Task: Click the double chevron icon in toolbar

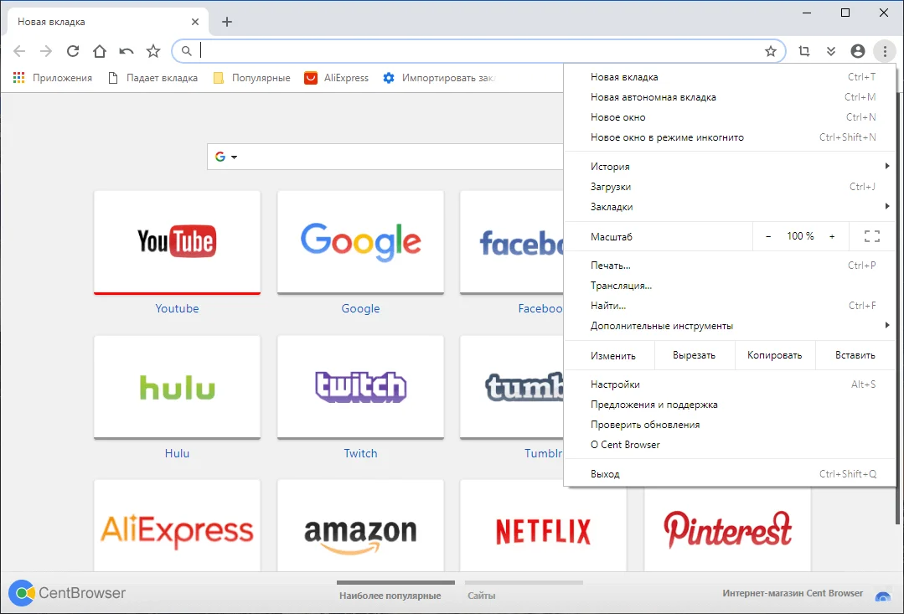Action: pyautogui.click(x=831, y=51)
